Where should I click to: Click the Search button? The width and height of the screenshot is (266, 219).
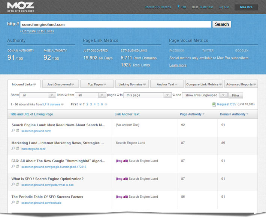pyautogui.click(x=222, y=24)
